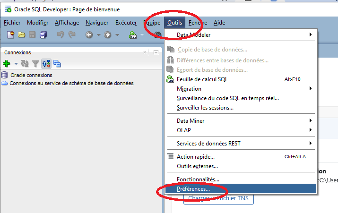The width and height of the screenshot is (338, 213).
Task: Click the Action rapide menu icon
Action: click(x=171, y=156)
